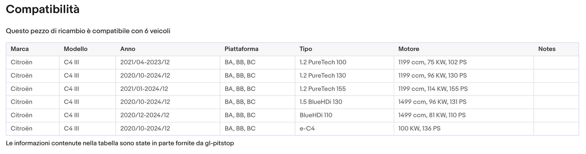Select the e-C4 type cell
This screenshot has height=154, width=586.
(x=344, y=128)
